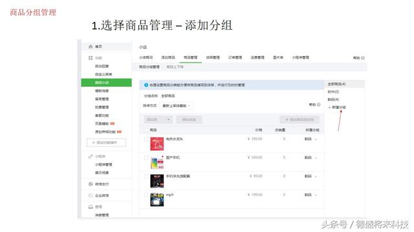Open 小程序管理 in the sidebar
This screenshot has height=232, width=414.
(103, 164)
